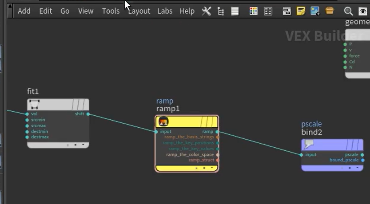Click the brown box subnet icon
This screenshot has height=204, width=370.
(330, 11)
